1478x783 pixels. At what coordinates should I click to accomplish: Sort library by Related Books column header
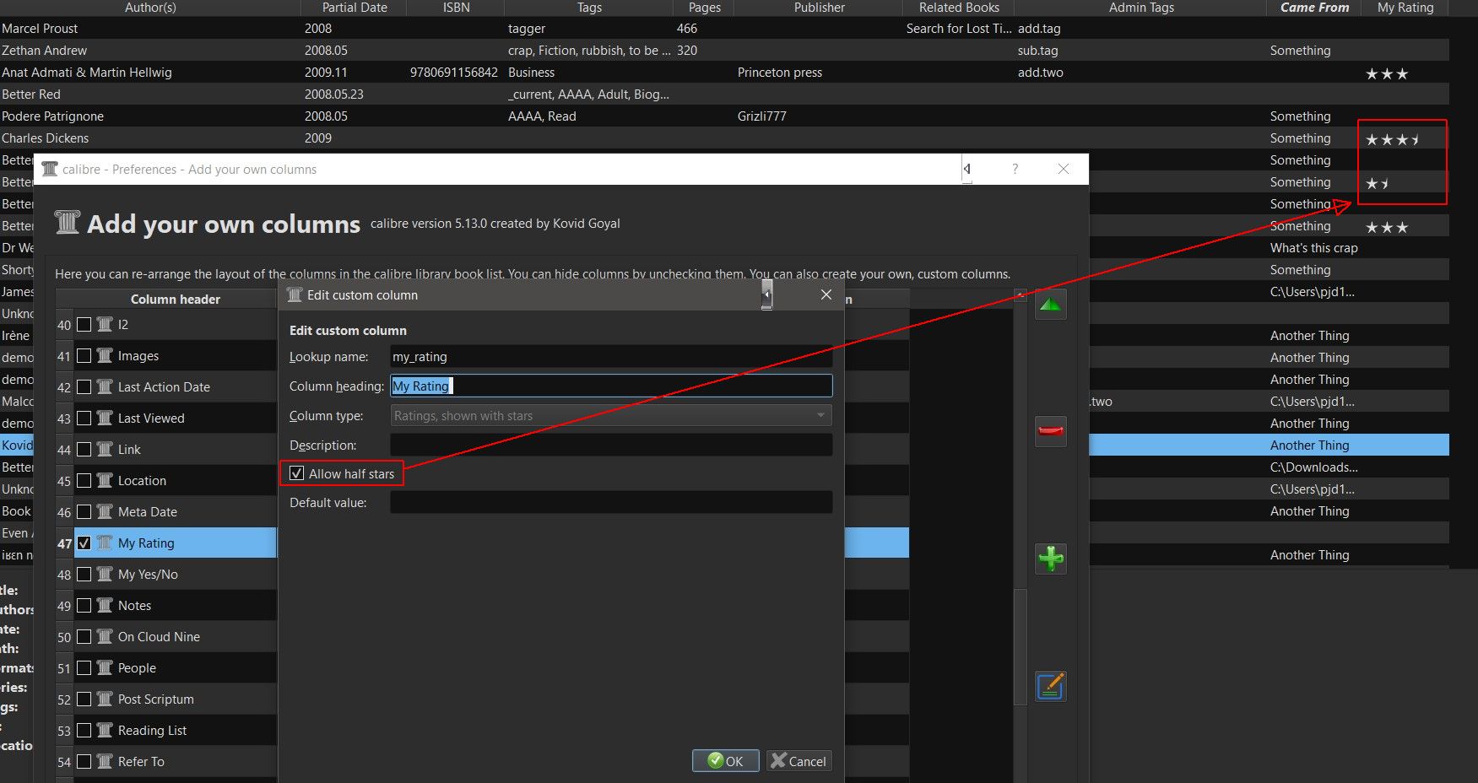pos(959,8)
